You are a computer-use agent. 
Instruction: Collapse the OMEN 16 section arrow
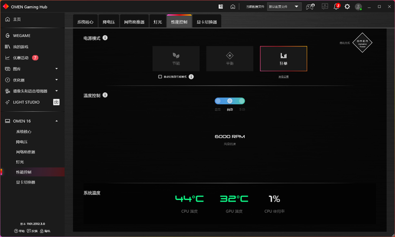pyautogui.click(x=57, y=121)
